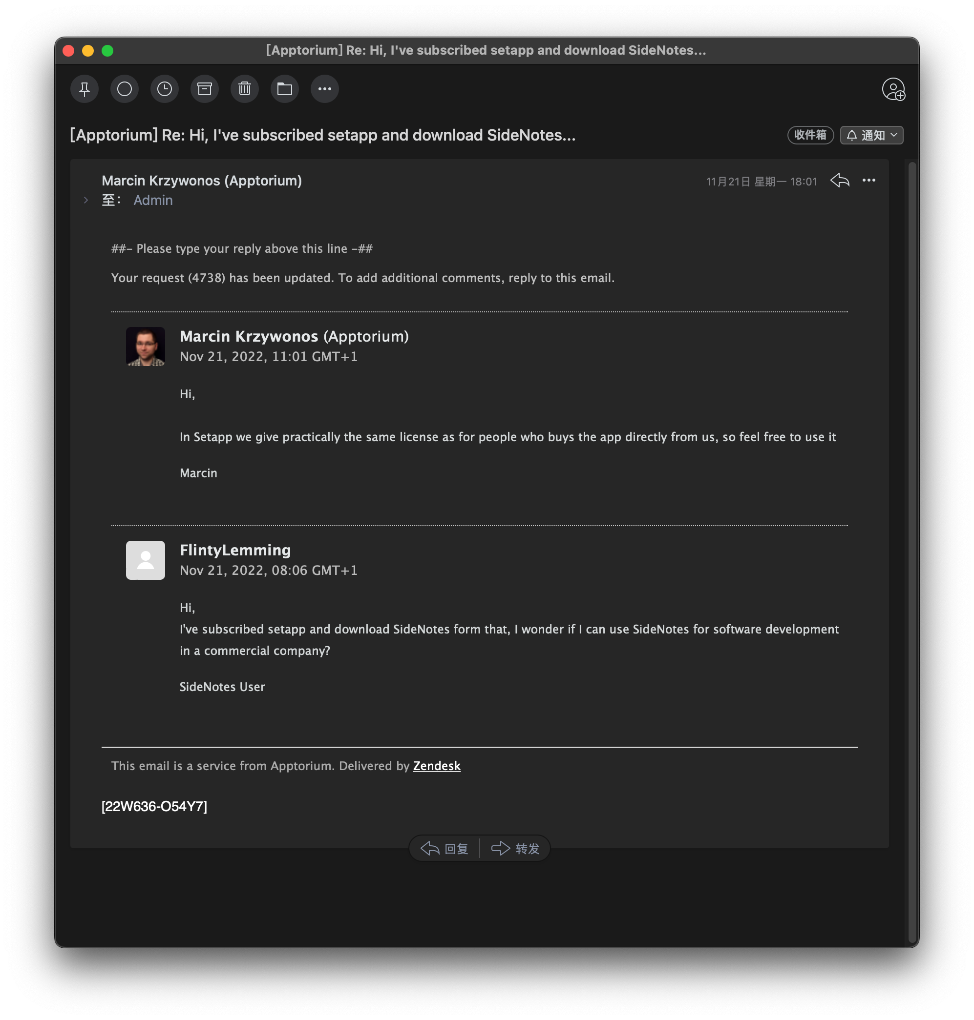Image resolution: width=974 pixels, height=1020 pixels.
Task: Click the 'Nov 21, 2022, 08:06 GMT+1' date
Action: [x=269, y=571]
